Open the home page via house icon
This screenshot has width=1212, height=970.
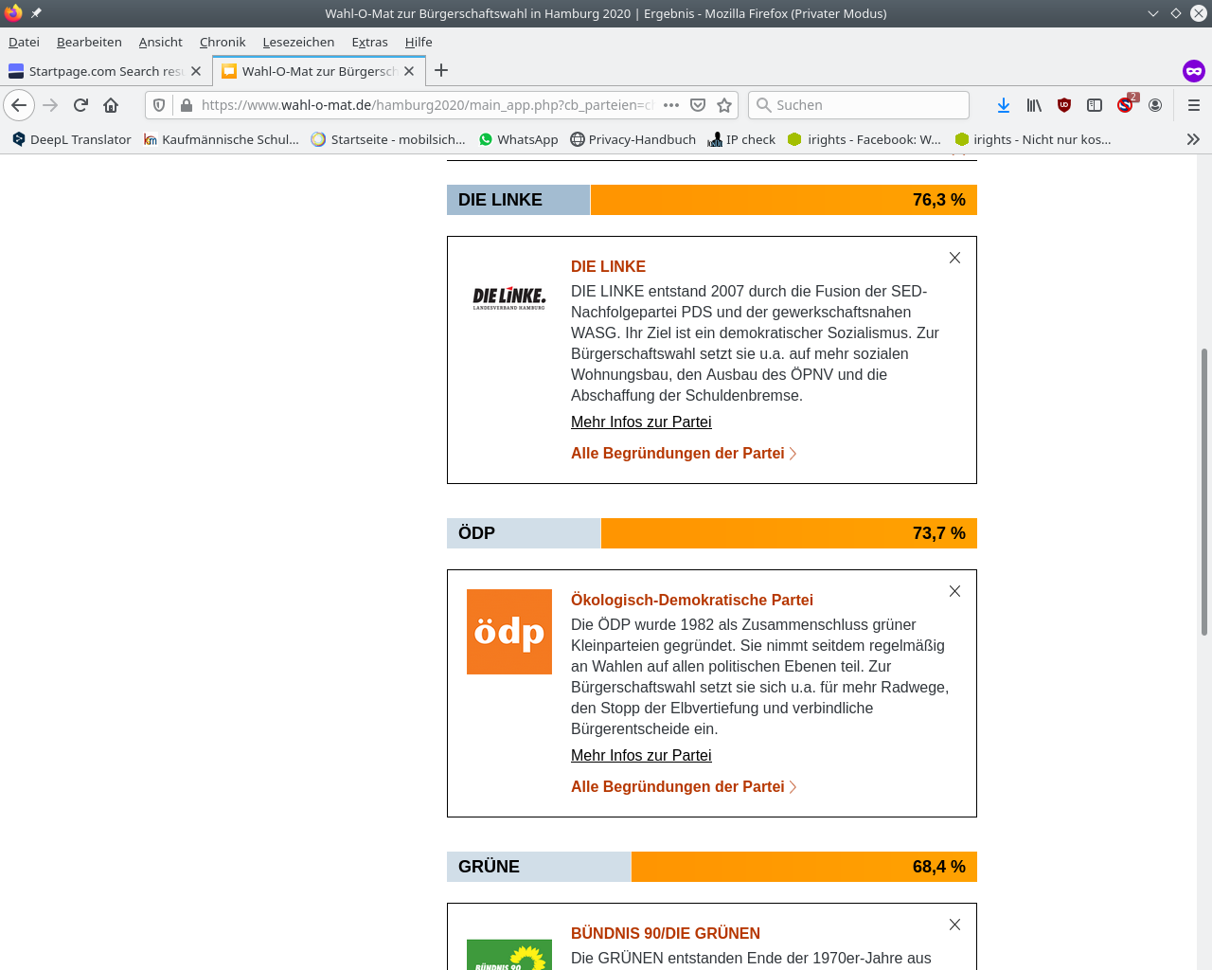[111, 105]
